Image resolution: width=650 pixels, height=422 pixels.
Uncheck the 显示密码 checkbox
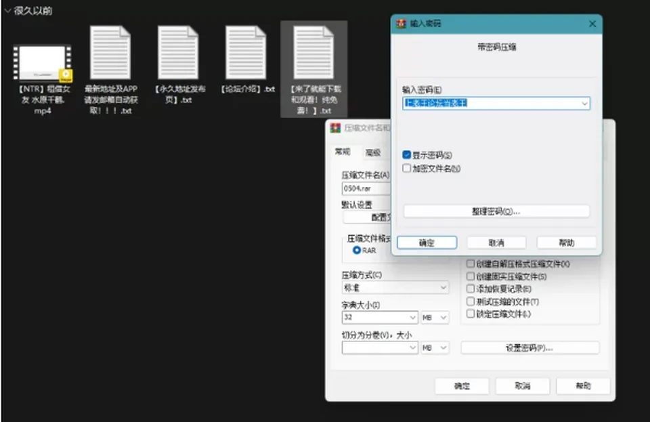pos(407,155)
